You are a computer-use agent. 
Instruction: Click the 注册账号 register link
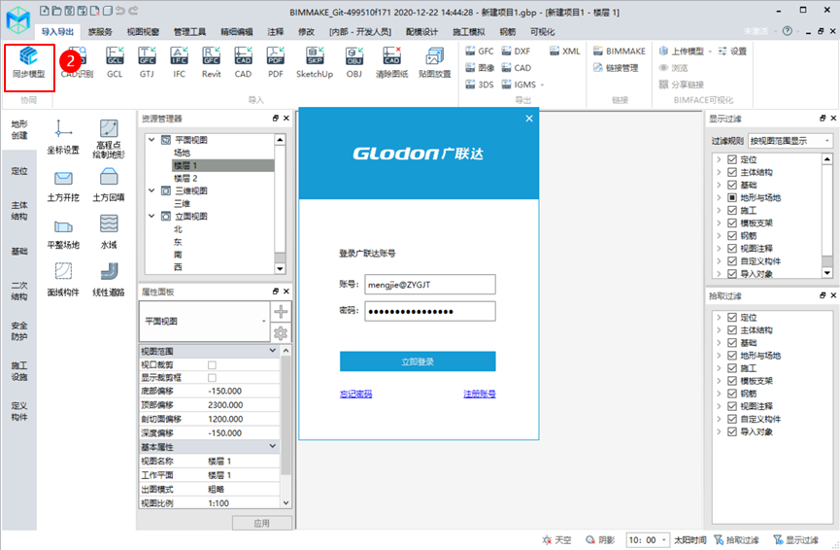480,394
